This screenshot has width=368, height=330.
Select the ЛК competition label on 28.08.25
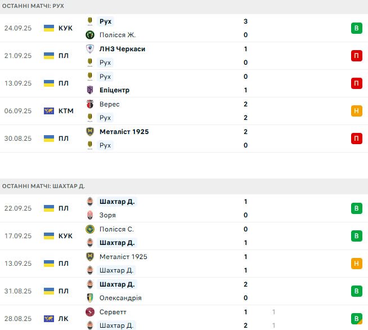click(64, 319)
